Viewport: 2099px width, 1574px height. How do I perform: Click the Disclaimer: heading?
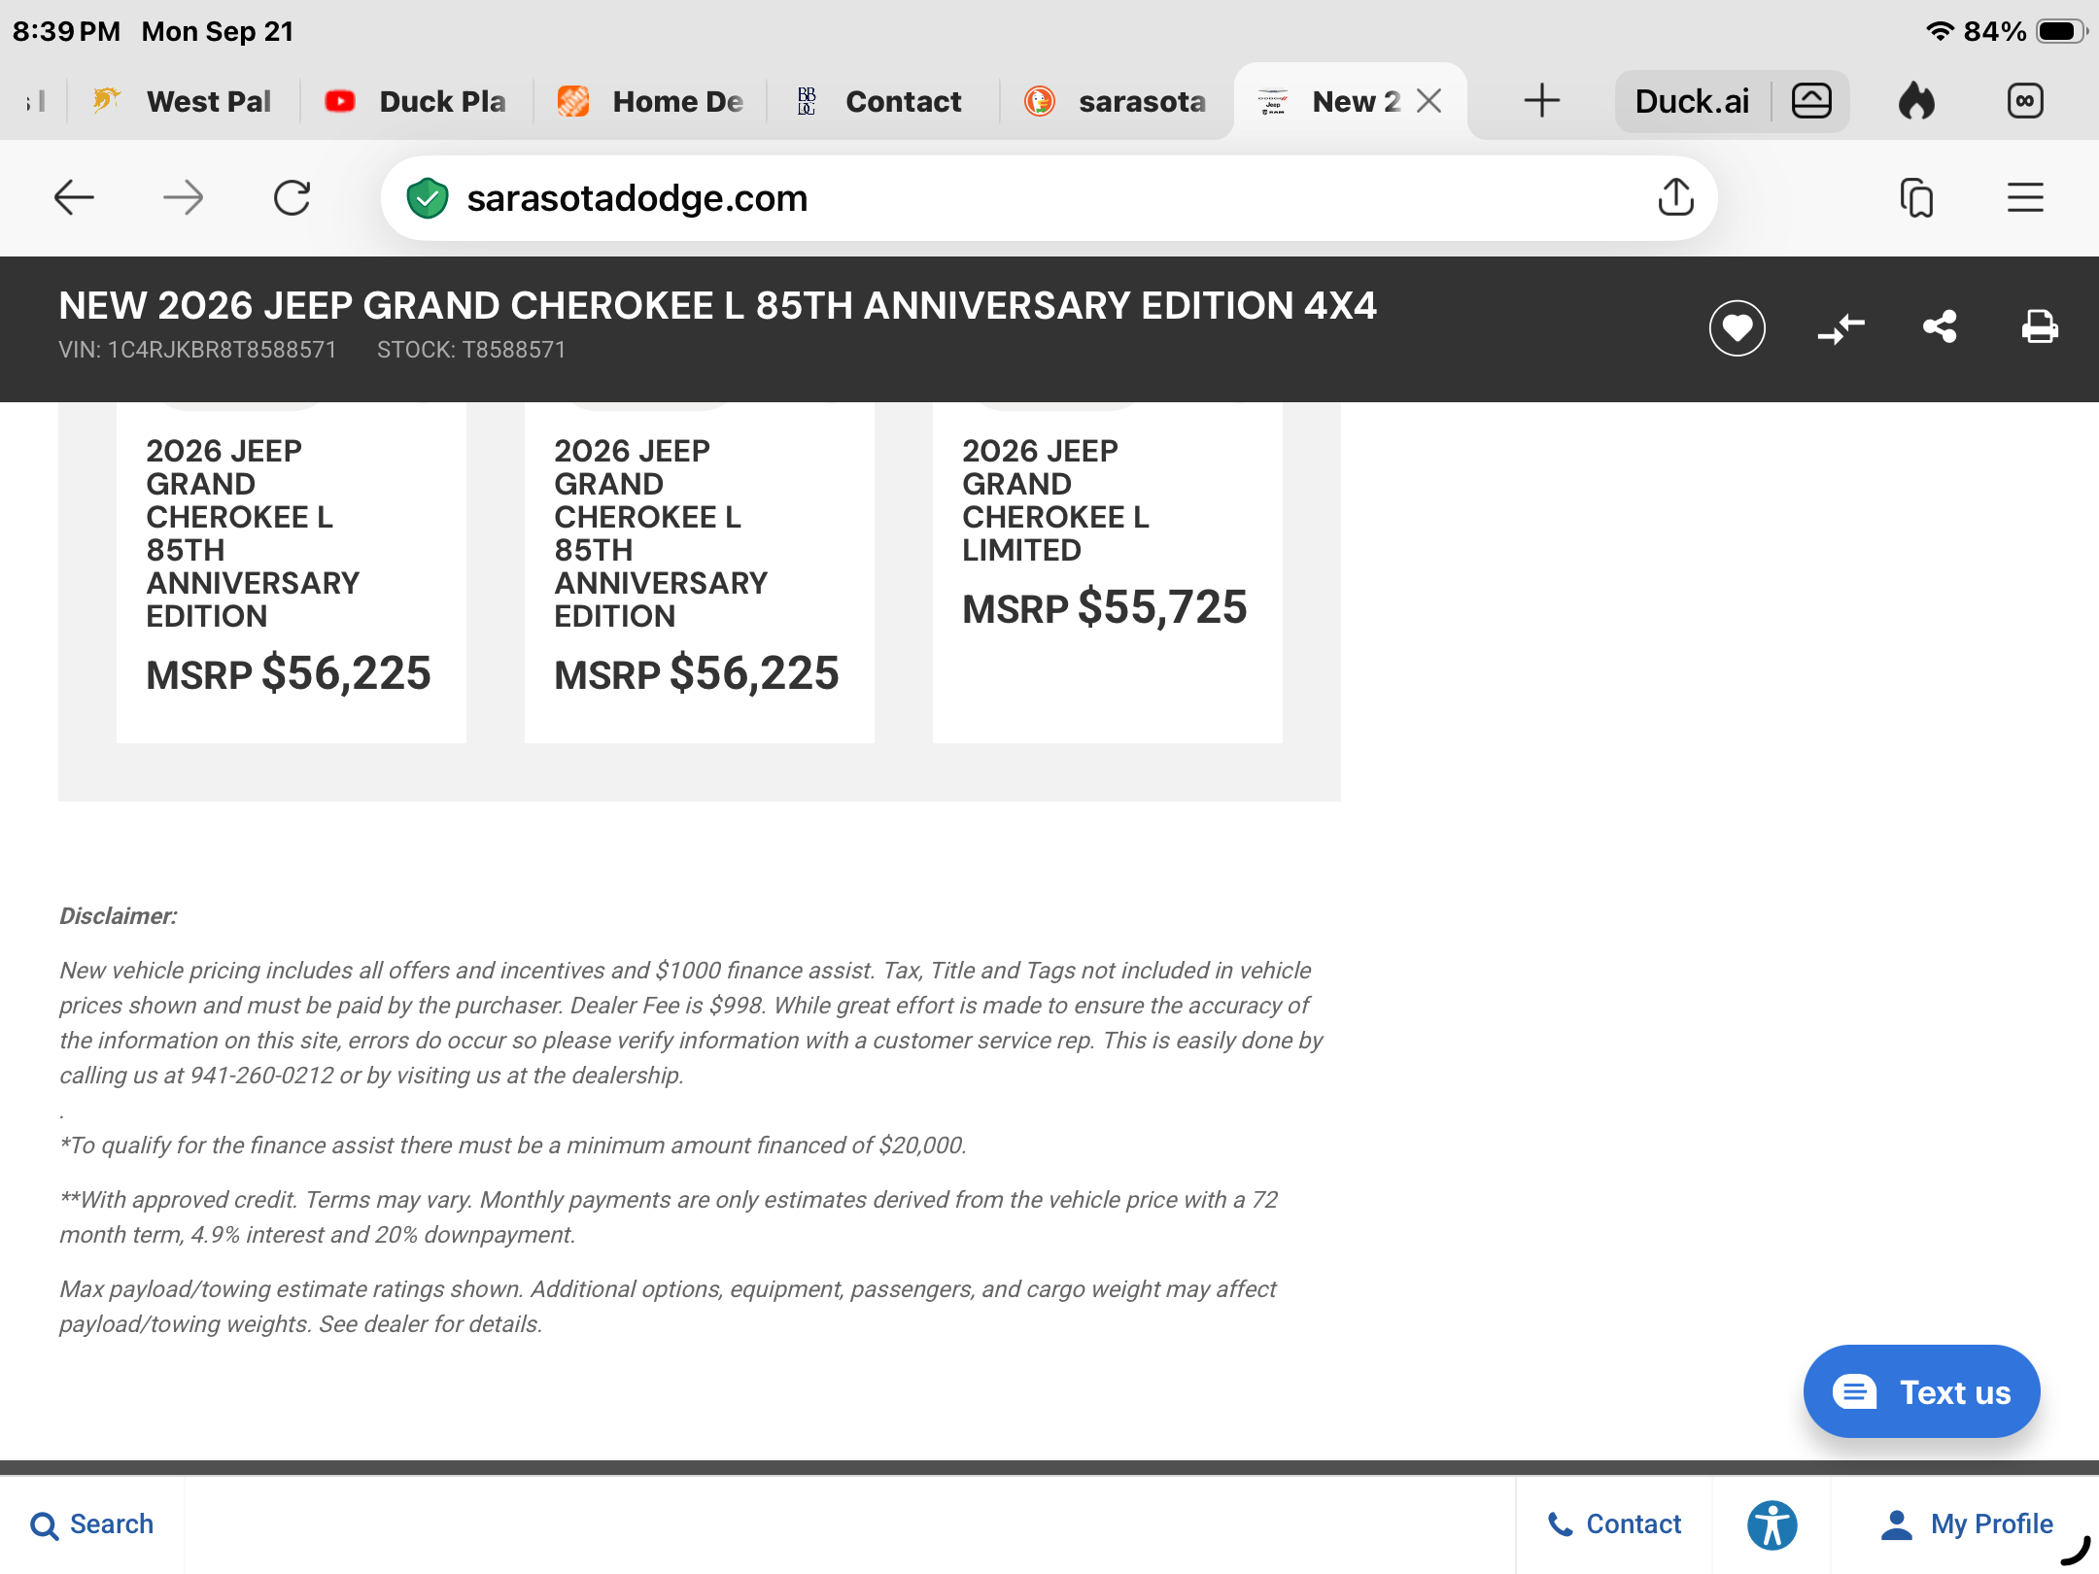(119, 916)
